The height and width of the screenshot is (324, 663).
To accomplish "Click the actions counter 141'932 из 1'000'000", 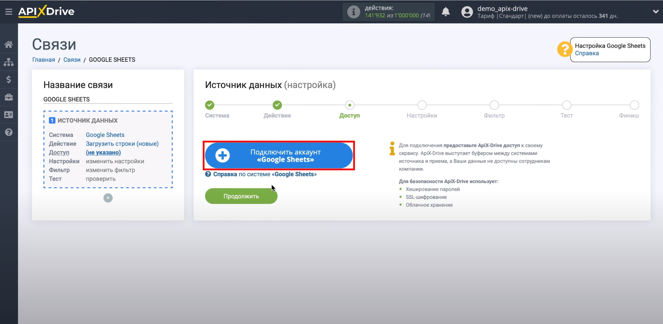I will pyautogui.click(x=397, y=15).
